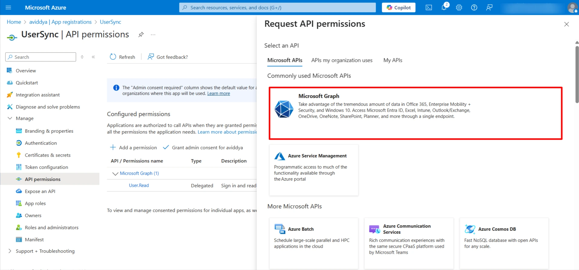Screen dimensions: 579x270
Task: Open Learn more about permissions link
Action: tap(227, 132)
